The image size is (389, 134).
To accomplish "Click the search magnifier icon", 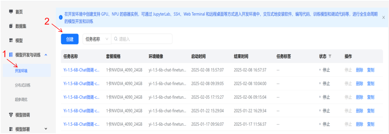I will coord(116,39).
